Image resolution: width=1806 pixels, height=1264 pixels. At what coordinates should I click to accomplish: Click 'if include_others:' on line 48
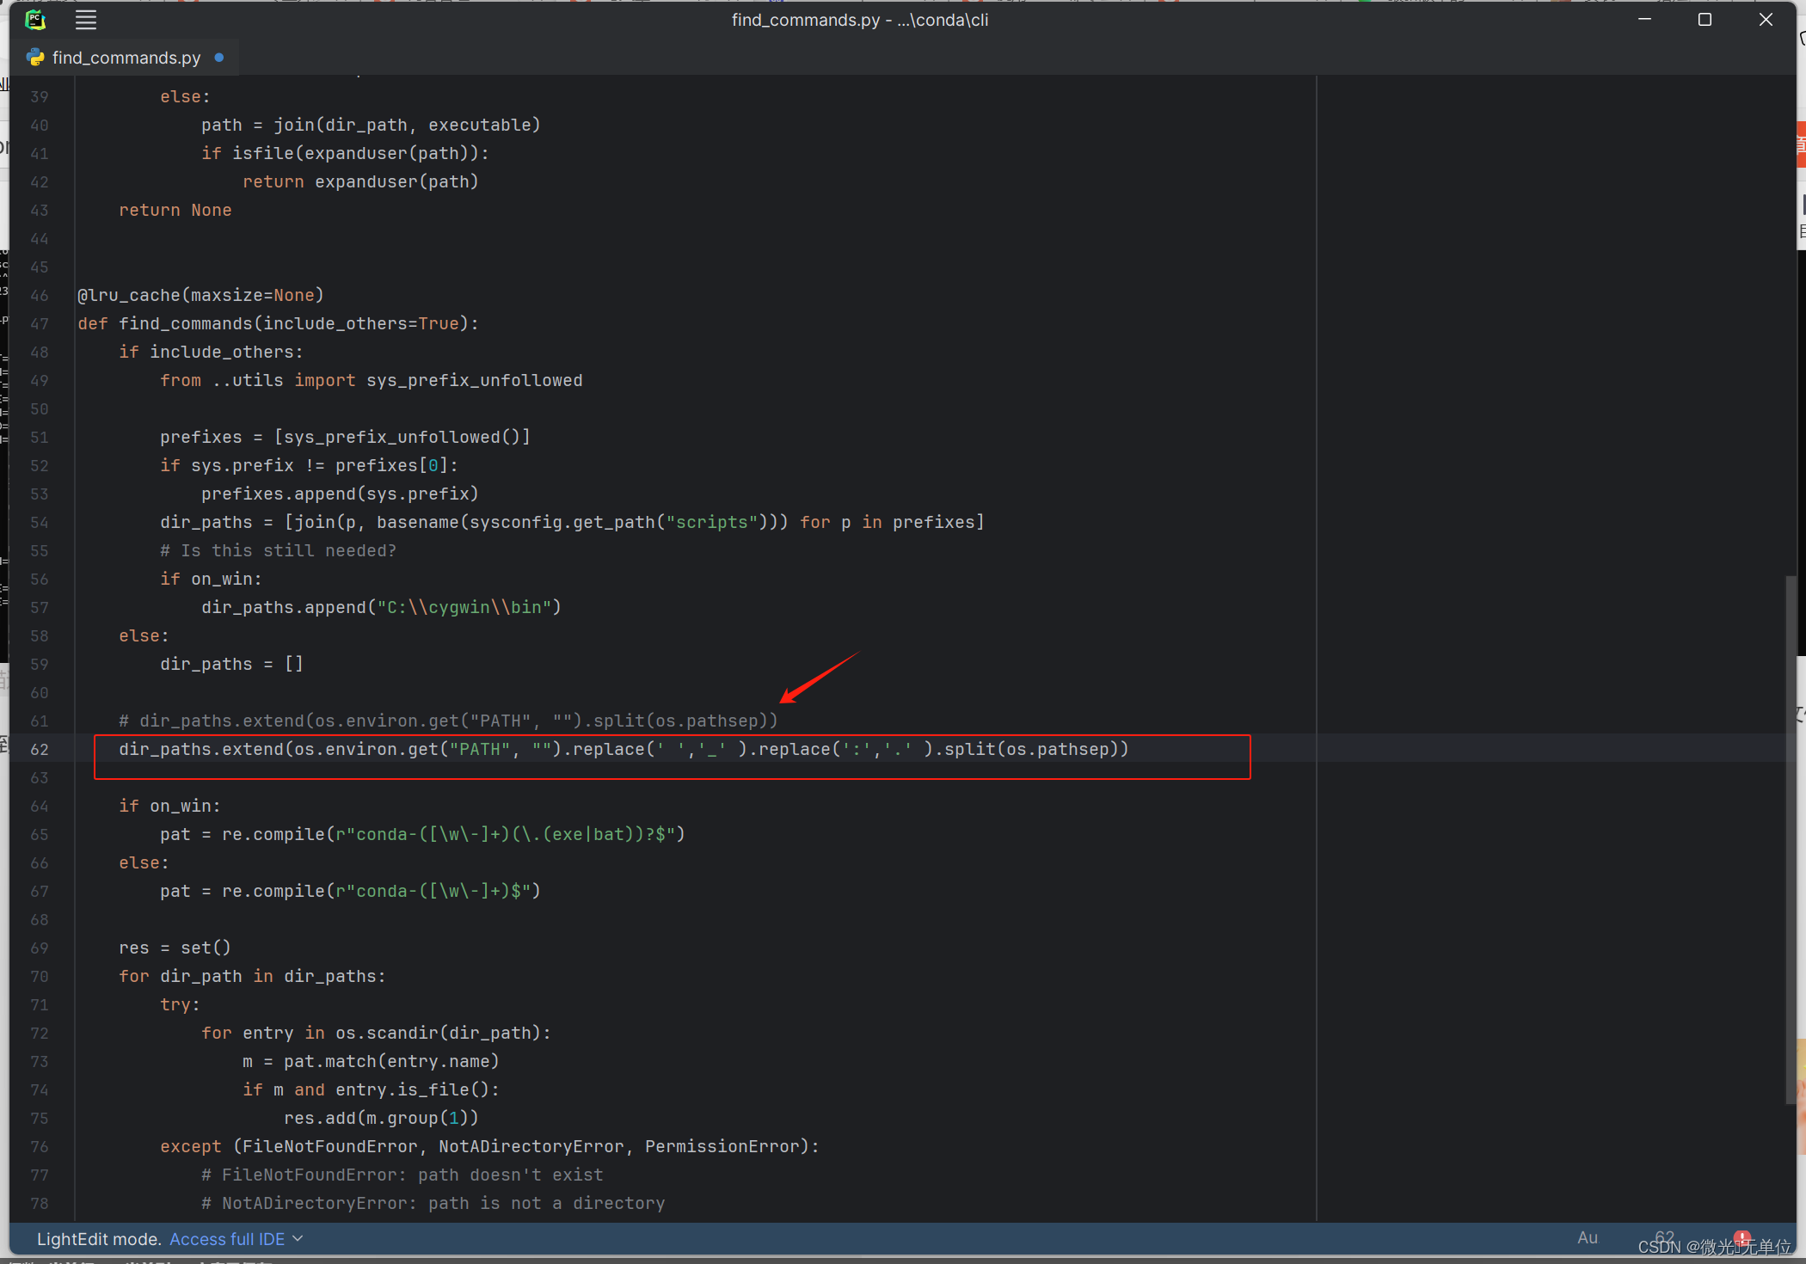point(211,353)
